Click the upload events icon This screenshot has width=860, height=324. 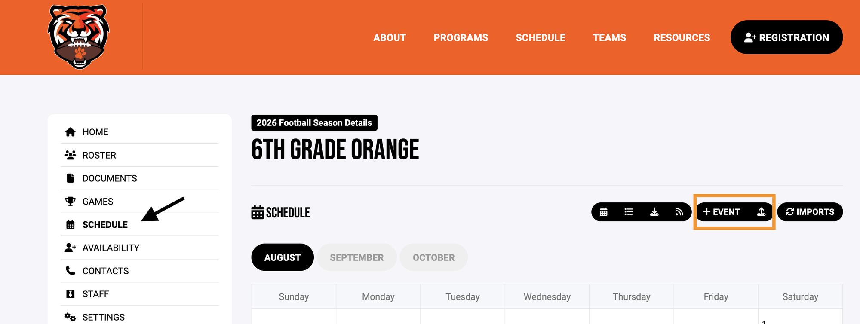point(761,212)
